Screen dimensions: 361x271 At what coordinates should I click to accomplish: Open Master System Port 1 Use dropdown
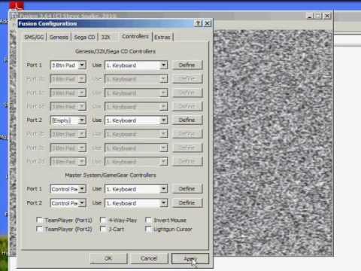tap(136, 189)
